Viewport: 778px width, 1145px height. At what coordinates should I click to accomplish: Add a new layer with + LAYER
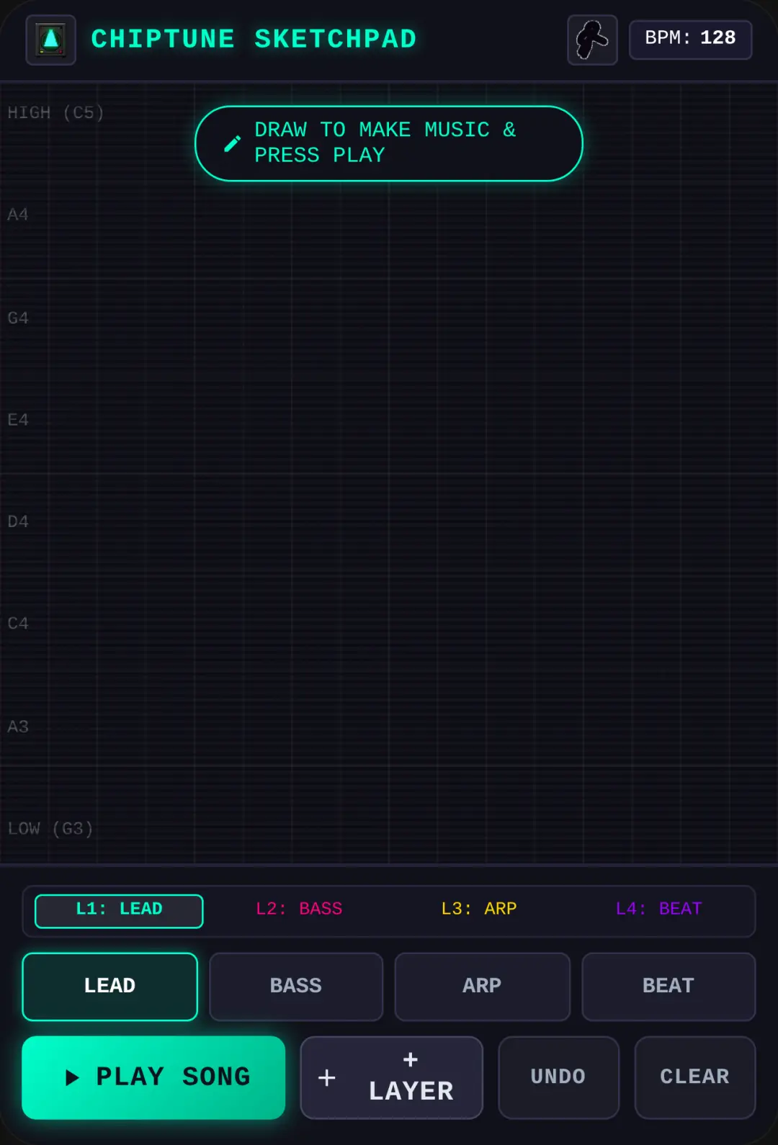[391, 1077]
